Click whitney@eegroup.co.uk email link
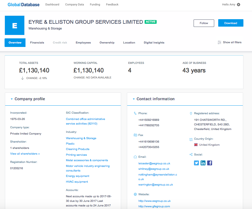Viewport: 252px width, 209px height. click(x=154, y=169)
